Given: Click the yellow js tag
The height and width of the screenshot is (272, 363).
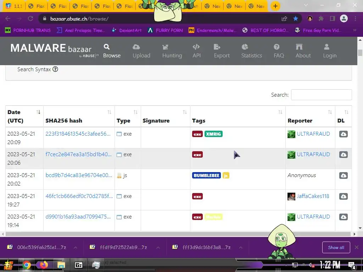Looking at the screenshot, I should click(x=226, y=175).
